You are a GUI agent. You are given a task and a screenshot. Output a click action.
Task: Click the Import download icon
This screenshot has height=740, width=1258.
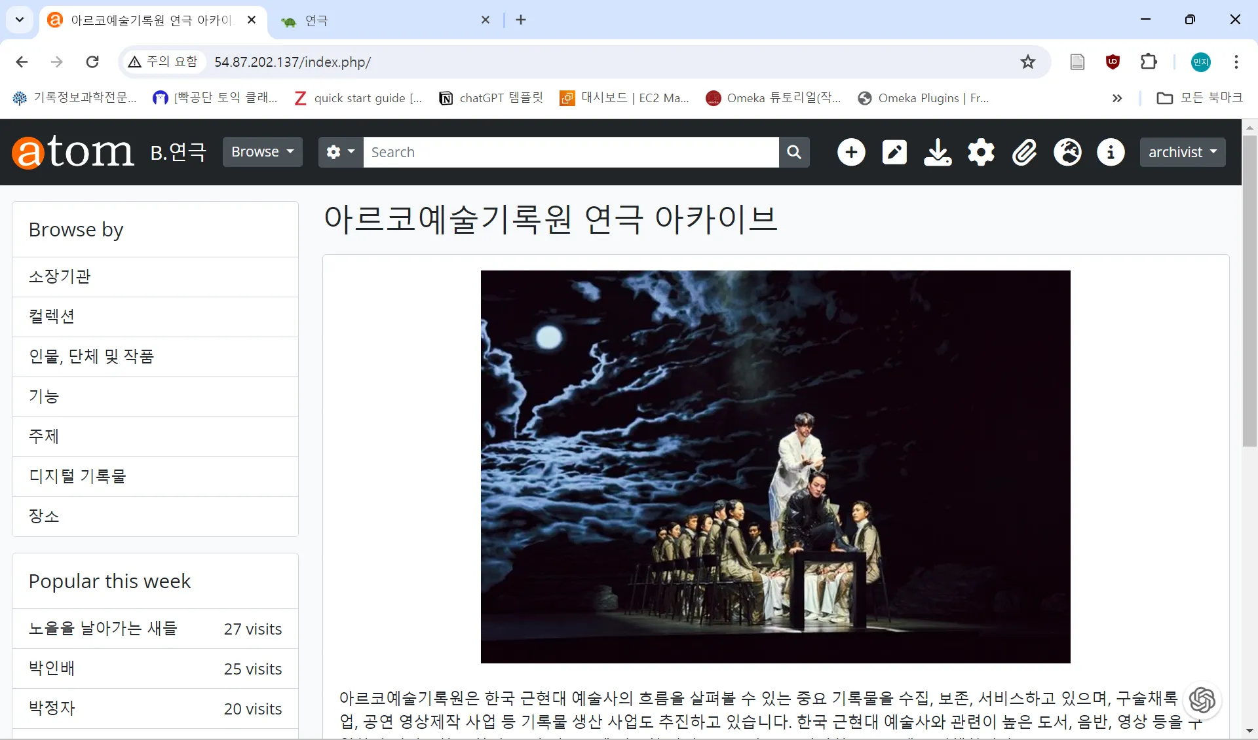[x=938, y=152]
